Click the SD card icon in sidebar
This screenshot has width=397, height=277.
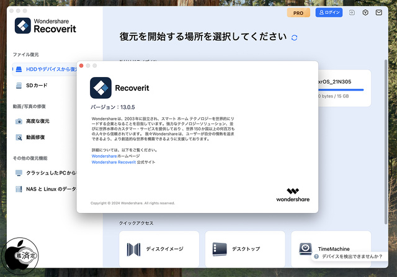(x=19, y=86)
